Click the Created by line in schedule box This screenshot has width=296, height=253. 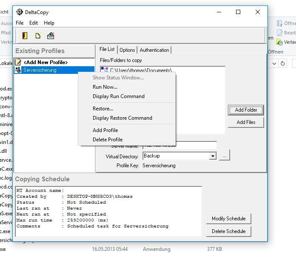pyautogui.click(x=74, y=197)
